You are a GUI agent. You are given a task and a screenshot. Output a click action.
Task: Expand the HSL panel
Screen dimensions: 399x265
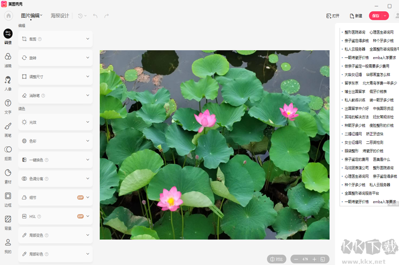(x=55, y=217)
